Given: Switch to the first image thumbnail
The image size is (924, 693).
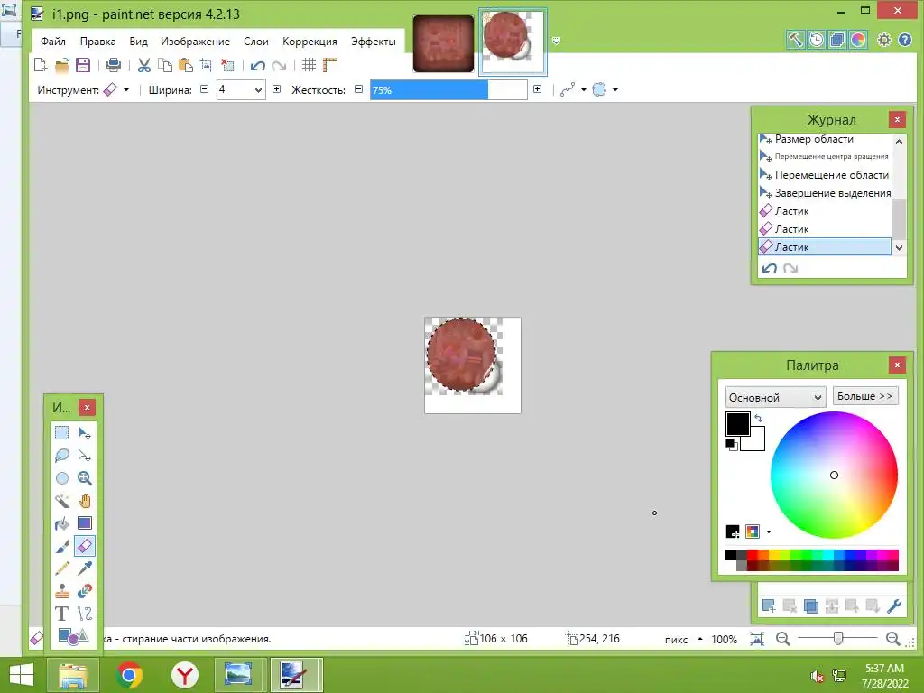Looking at the screenshot, I should 443,43.
